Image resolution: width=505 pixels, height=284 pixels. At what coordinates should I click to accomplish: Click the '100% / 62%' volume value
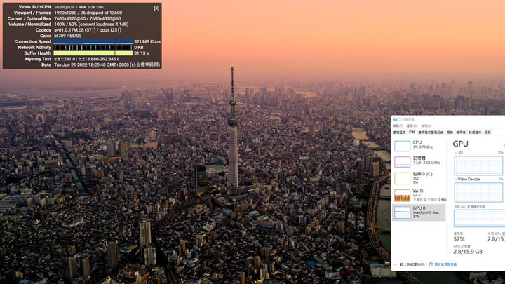coord(66,24)
